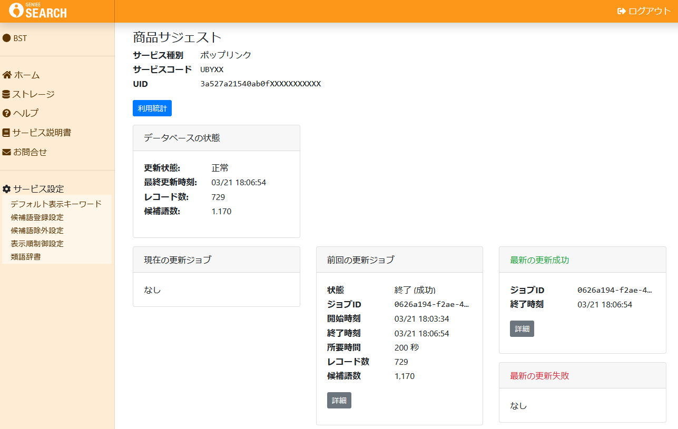Open 類語辞書 submenu item
The image size is (678, 429).
point(26,257)
